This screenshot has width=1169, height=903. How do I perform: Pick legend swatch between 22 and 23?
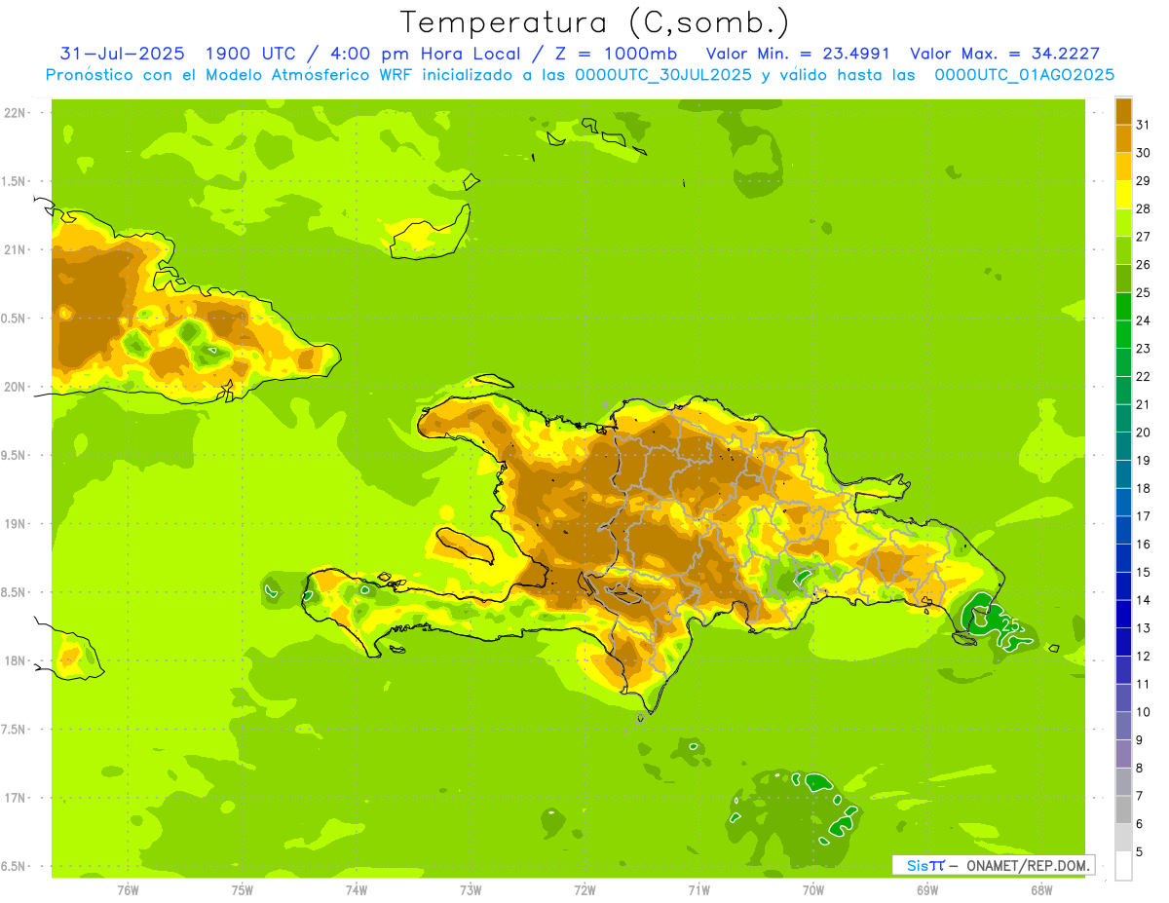tap(1123, 362)
